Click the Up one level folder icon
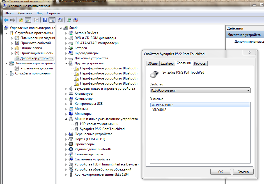264x184 pixels. [x=21, y=20]
